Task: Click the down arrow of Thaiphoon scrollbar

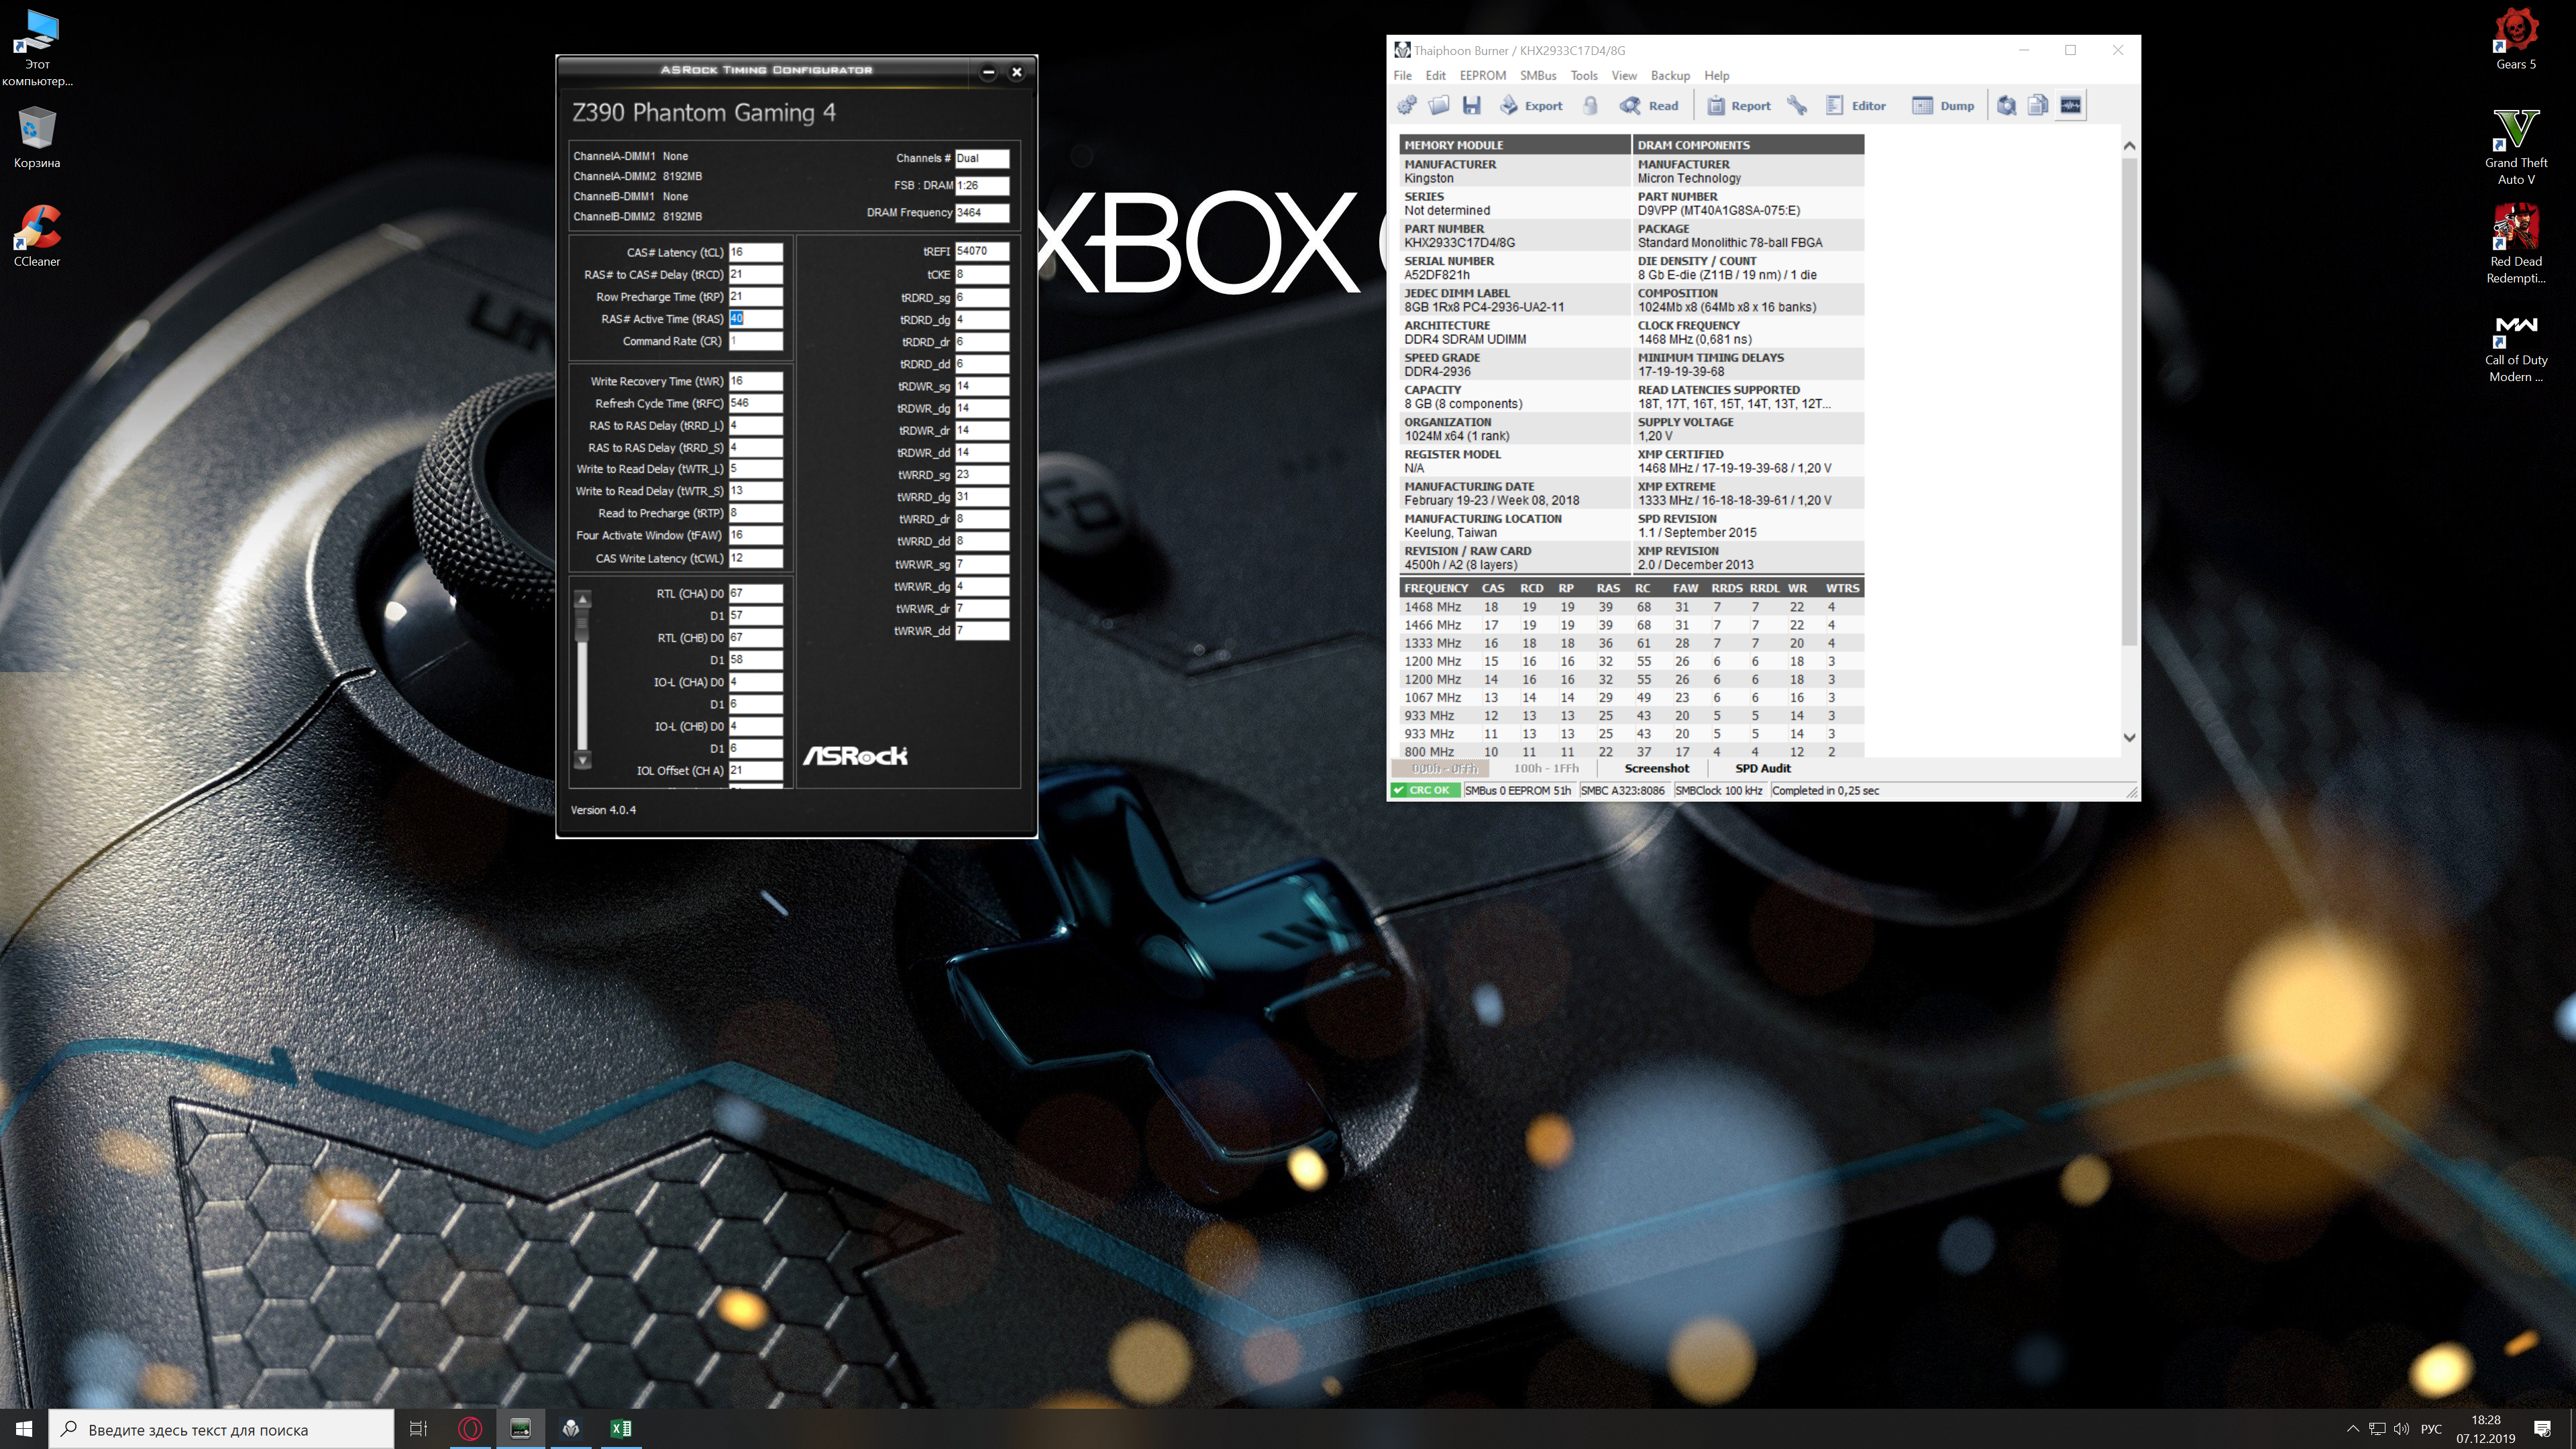Action: coord(2129,737)
